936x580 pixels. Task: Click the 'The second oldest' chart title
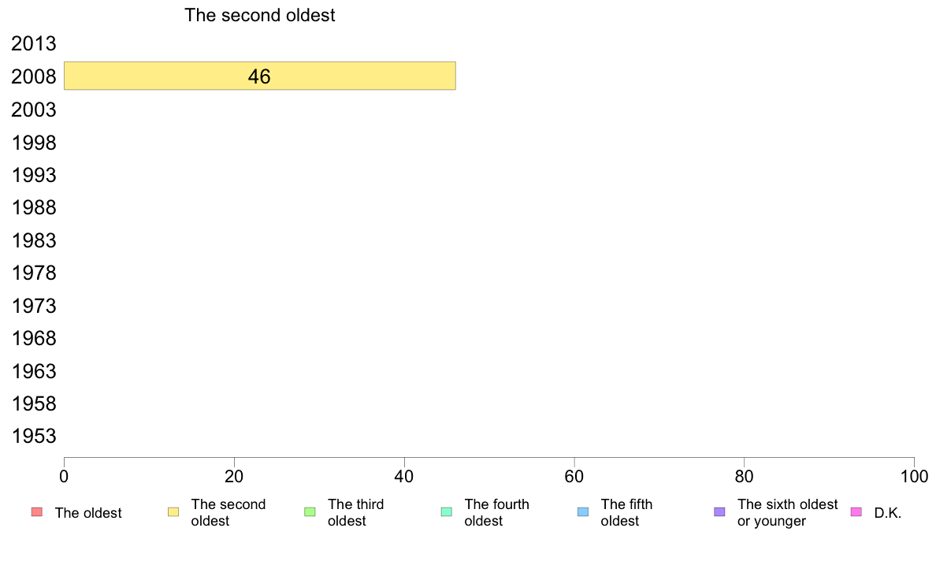click(x=260, y=15)
